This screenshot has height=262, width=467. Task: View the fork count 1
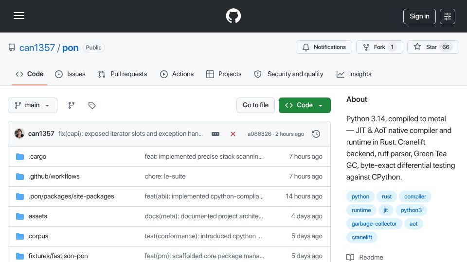coord(392,47)
